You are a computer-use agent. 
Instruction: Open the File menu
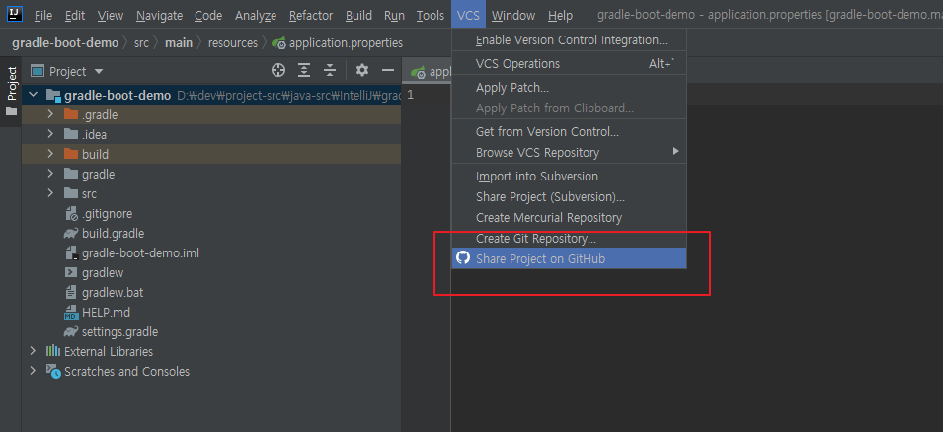pyautogui.click(x=43, y=16)
